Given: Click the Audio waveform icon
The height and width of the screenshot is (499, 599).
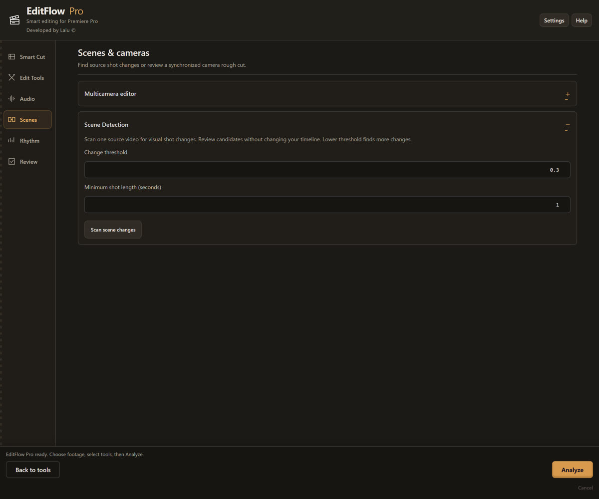Looking at the screenshot, I should [12, 99].
